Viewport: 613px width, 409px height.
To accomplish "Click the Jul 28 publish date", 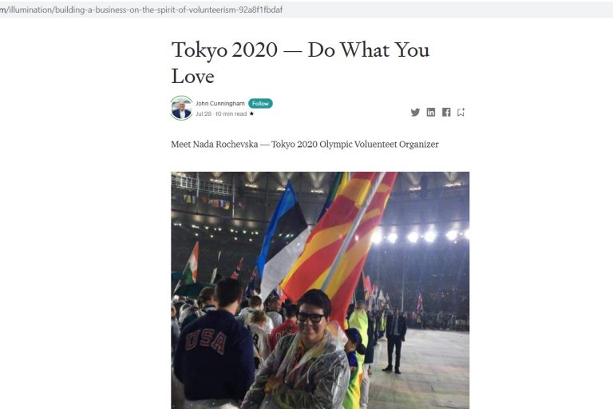I will point(204,114).
